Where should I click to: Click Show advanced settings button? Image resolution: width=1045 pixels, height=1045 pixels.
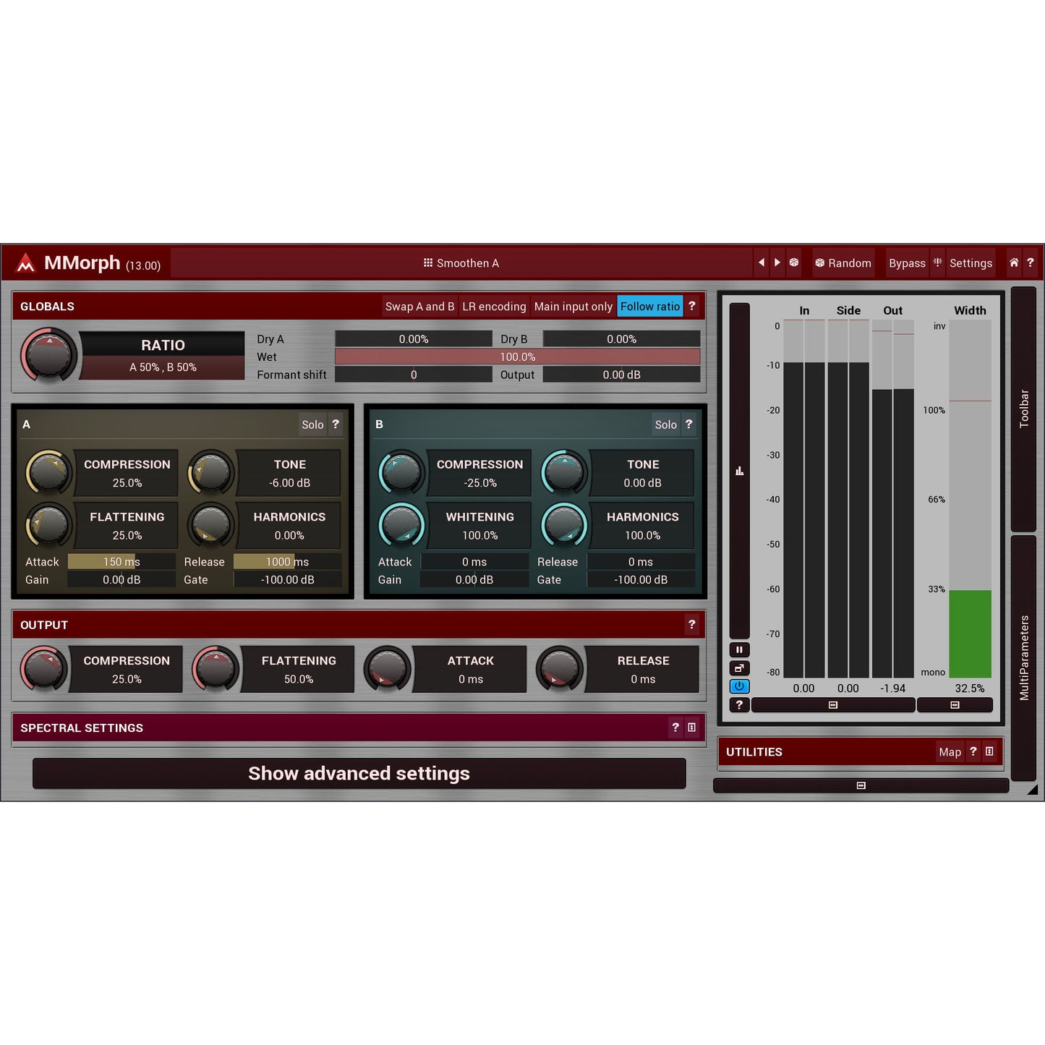359,773
